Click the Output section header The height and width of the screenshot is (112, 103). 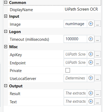click(16, 86)
